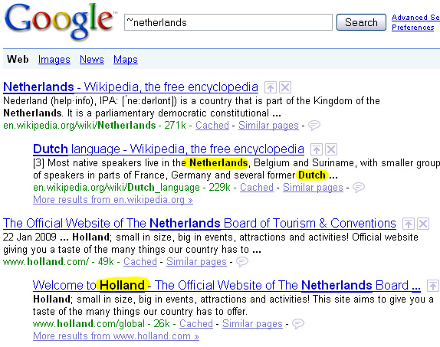The width and height of the screenshot is (440, 347).
Task: Promote the Netherlands Board of Tourism result
Action: 409,224
